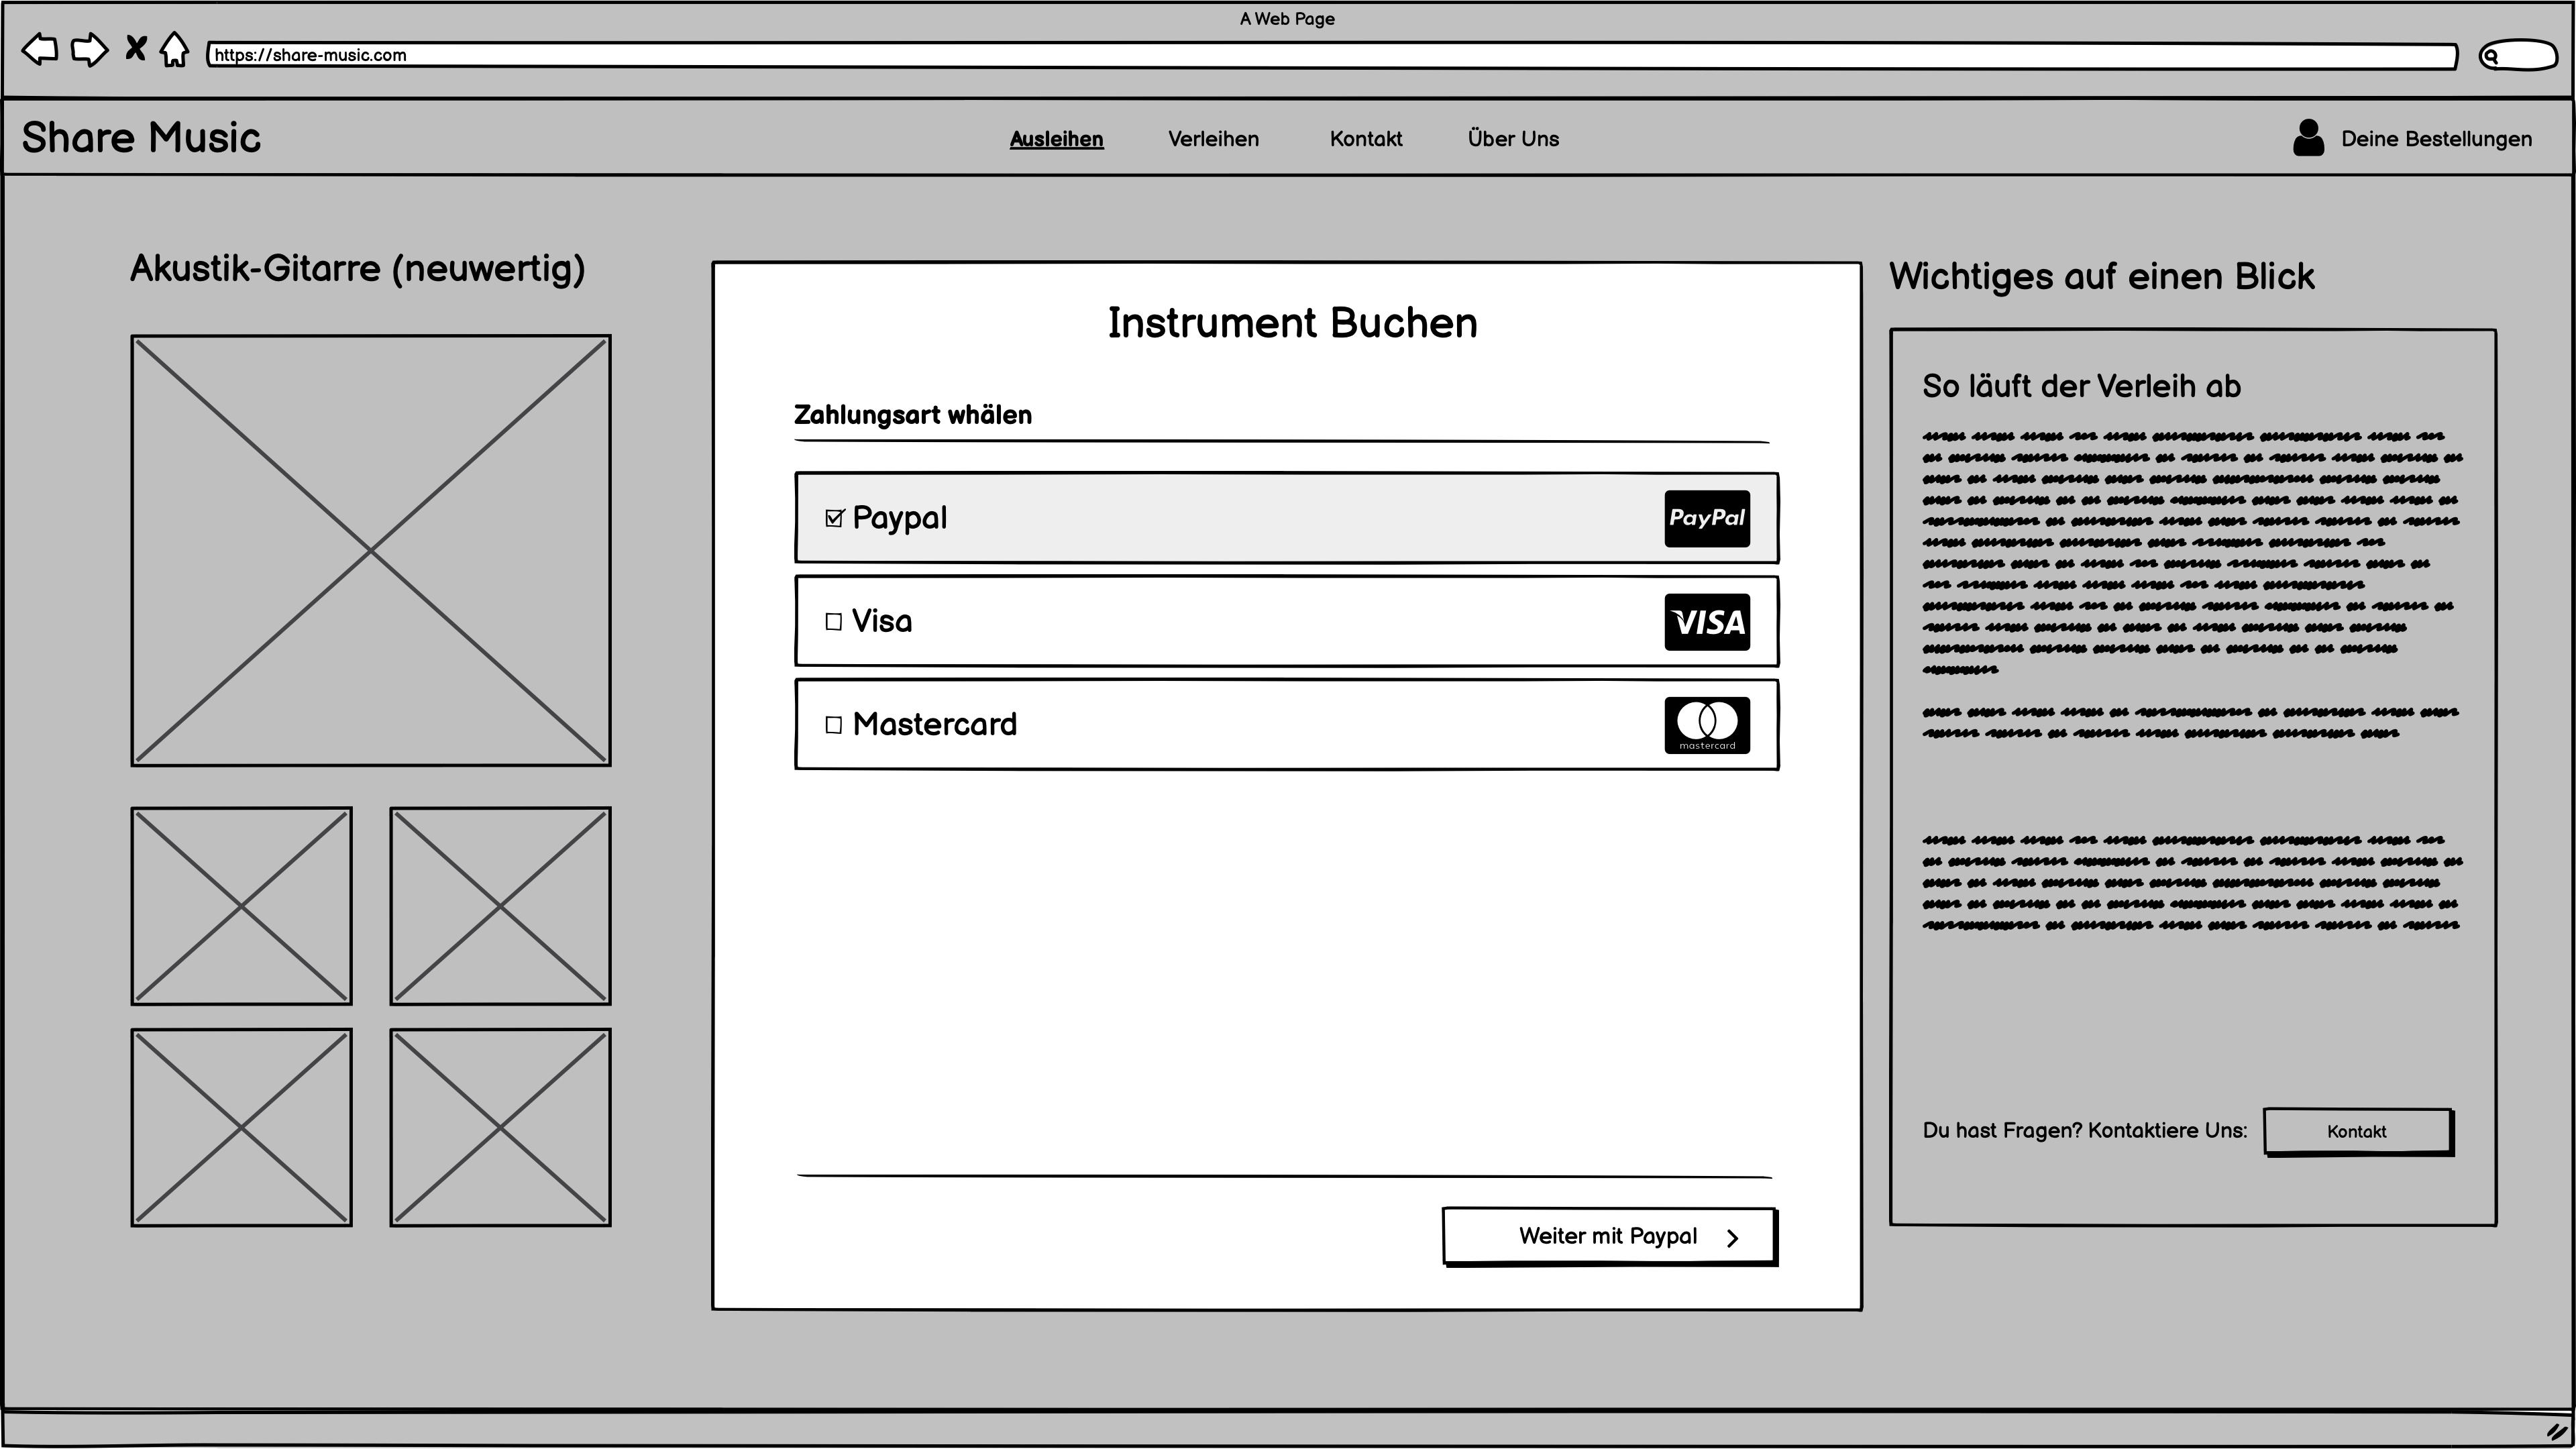Open the Verleihen navigation item
Viewport: 2576px width, 1449px height.
(x=1213, y=139)
